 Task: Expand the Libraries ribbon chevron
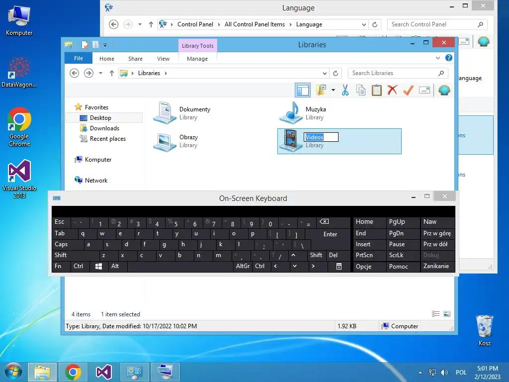pyautogui.click(x=437, y=58)
